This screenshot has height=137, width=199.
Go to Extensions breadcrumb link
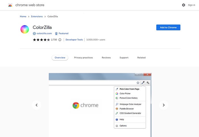[37, 16]
